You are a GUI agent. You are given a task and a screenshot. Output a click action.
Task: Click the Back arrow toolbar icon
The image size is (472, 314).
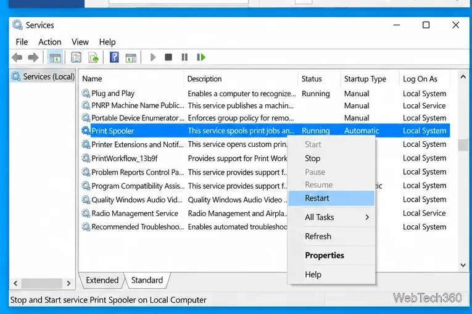(x=17, y=57)
